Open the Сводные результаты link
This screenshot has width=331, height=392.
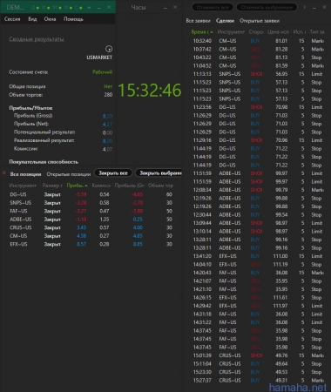click(x=37, y=39)
